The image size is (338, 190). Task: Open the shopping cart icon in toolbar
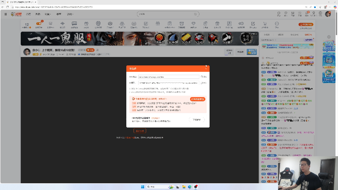265,24
